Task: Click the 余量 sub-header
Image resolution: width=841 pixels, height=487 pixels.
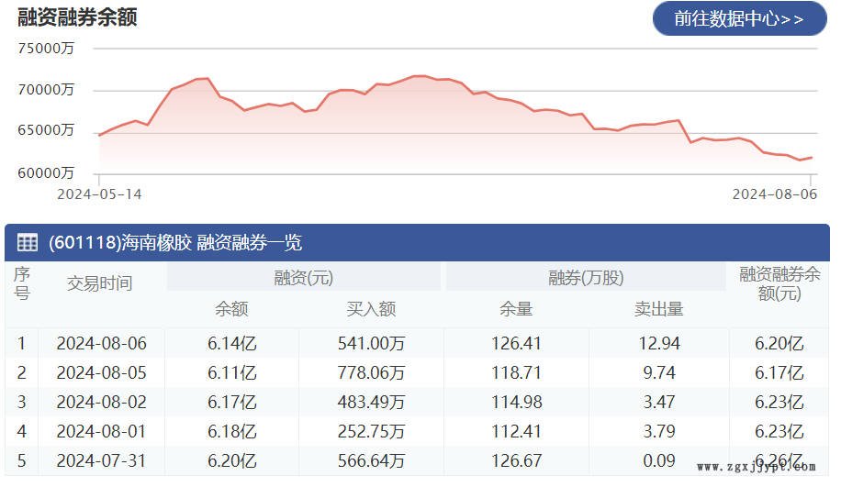Action: point(516,309)
